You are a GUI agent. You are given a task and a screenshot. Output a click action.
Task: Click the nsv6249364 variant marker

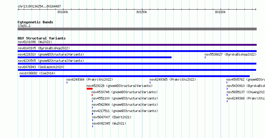(67, 82)
